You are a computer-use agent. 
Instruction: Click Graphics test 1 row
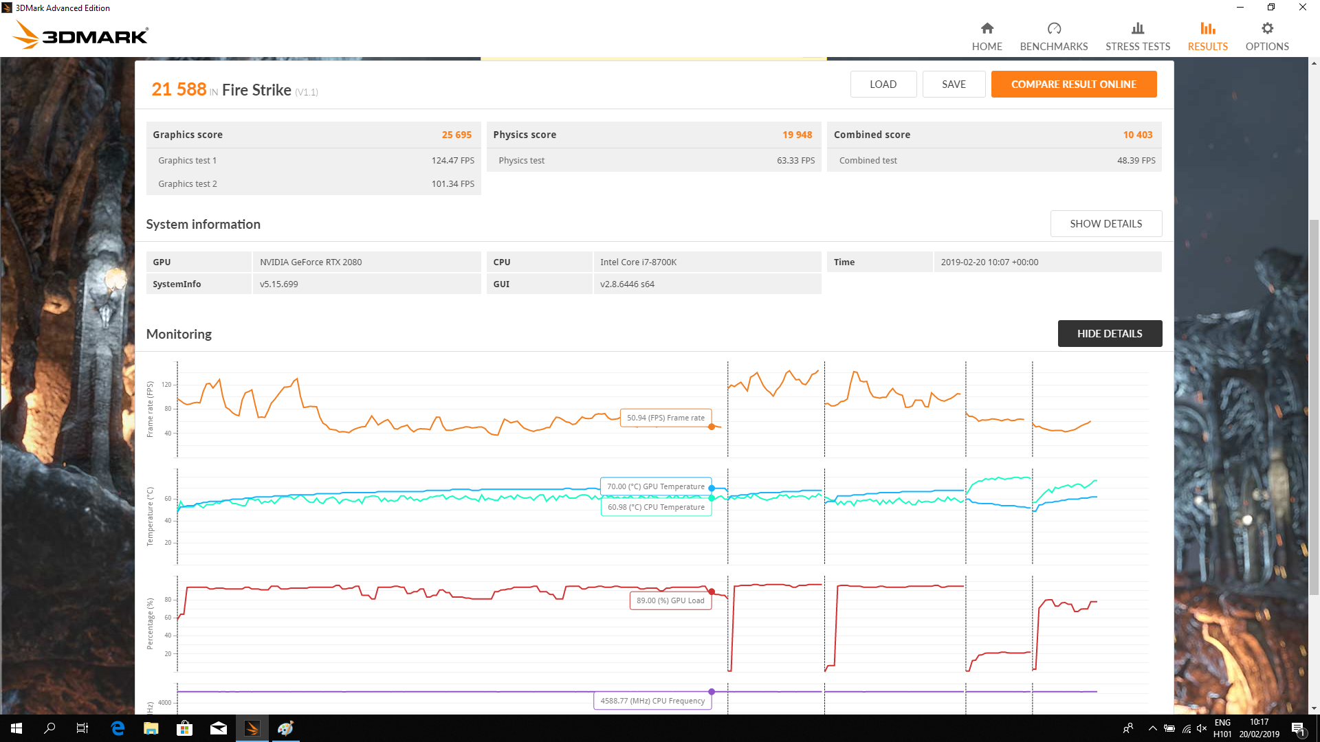(x=313, y=160)
